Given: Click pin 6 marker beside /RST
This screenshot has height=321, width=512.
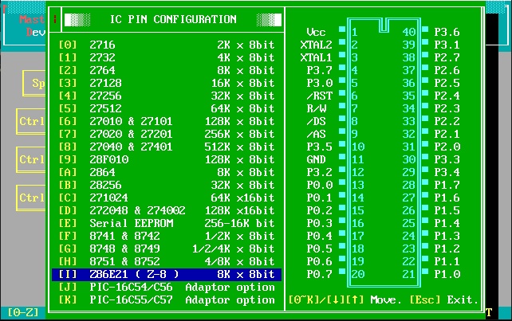Looking at the screenshot, I should coord(342,92).
